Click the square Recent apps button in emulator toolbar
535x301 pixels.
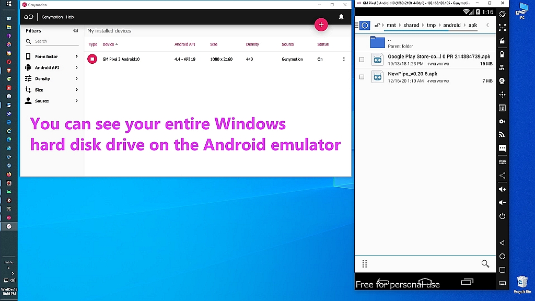point(502,270)
